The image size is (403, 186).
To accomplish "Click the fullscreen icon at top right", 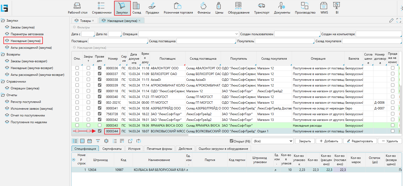I will click(x=399, y=20).
